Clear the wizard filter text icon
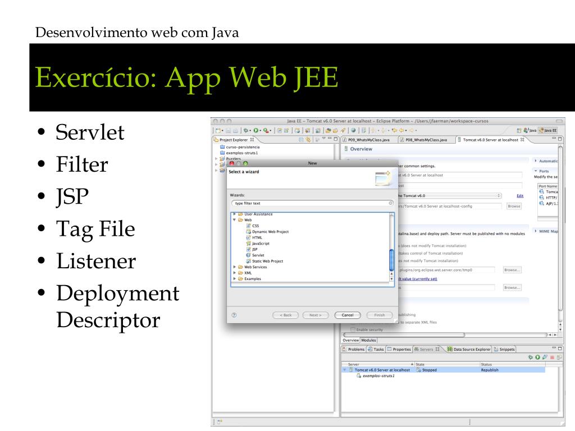Screen dimensions: 575x431 [391, 203]
